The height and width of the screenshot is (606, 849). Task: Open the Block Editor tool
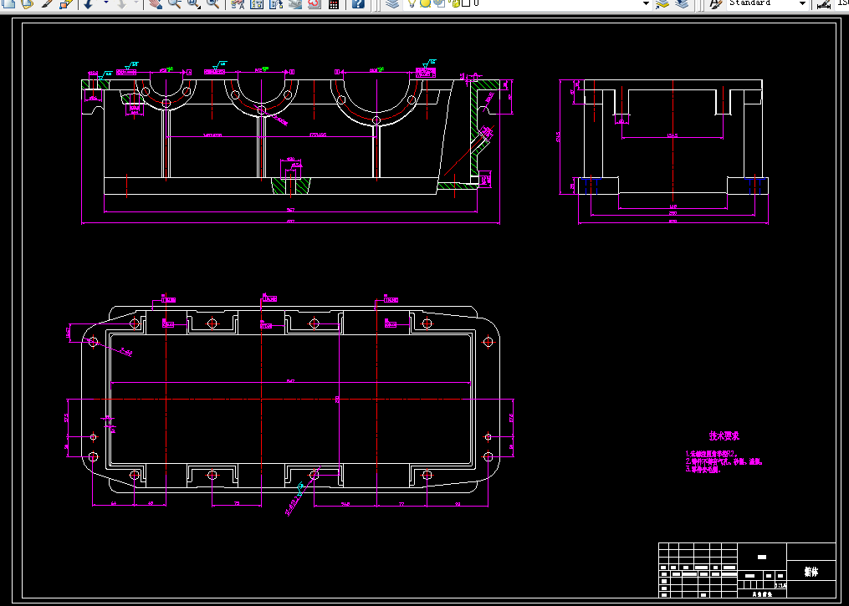pos(65,3)
